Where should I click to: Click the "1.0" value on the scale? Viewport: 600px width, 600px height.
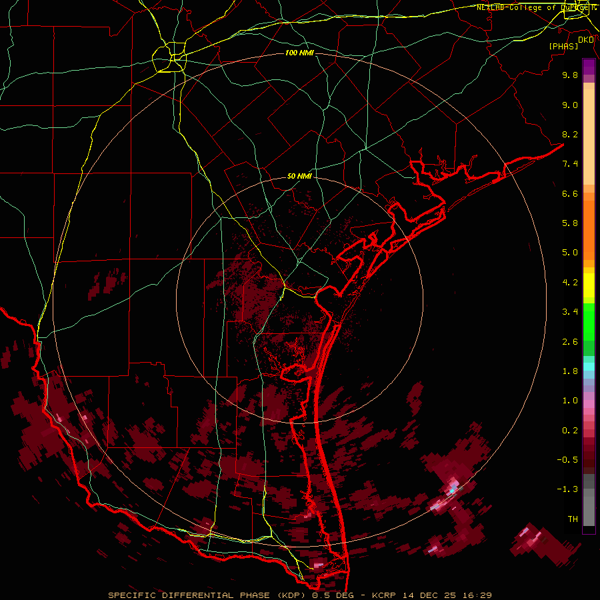(x=570, y=401)
